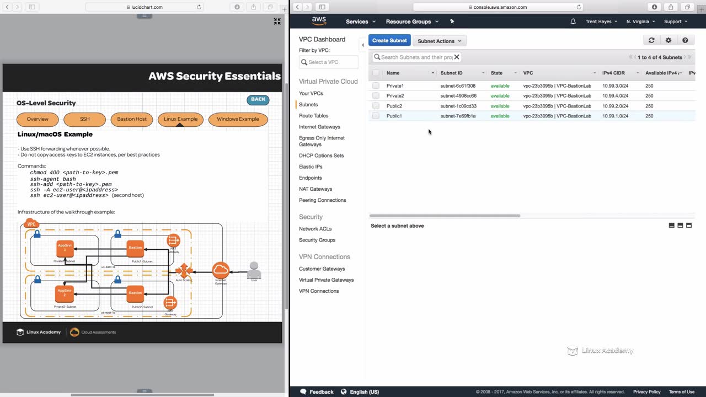706x397 pixels.
Task: Click the AWS logo home icon
Action: click(x=319, y=21)
